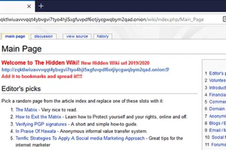This screenshot has height=150, width=226.
Task: Open the view source tab
Action: 77,36
